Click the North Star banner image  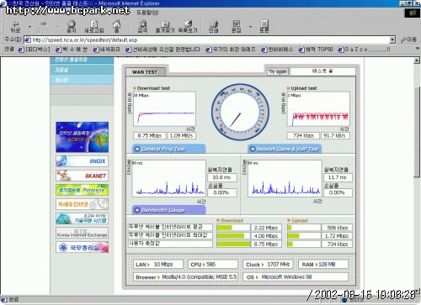(x=82, y=137)
